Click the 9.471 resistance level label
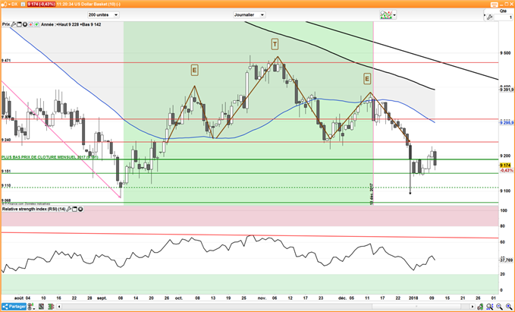The width and height of the screenshot is (515, 312). [x=6, y=61]
